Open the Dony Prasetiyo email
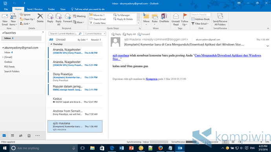This screenshot has width=271, height=152. click(x=75, y=77)
